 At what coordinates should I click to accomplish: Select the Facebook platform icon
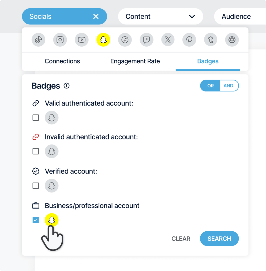click(x=125, y=40)
